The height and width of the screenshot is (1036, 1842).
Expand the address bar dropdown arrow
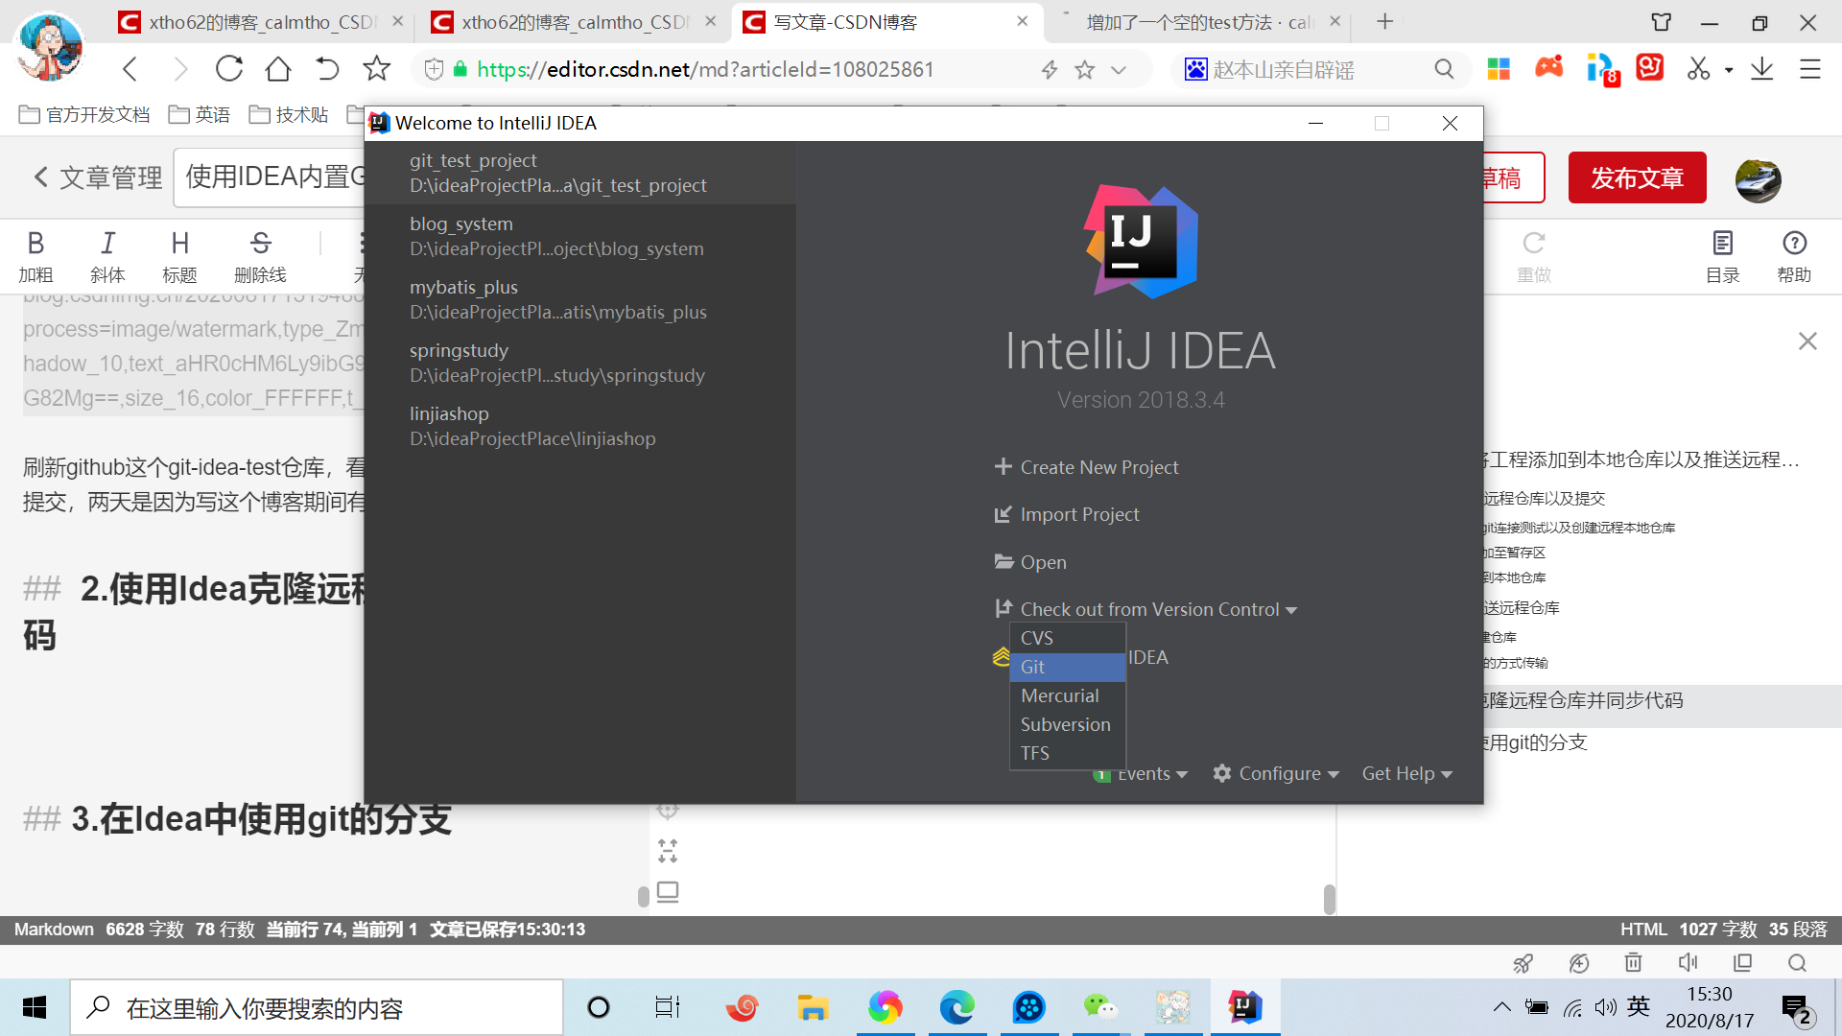point(1119,70)
